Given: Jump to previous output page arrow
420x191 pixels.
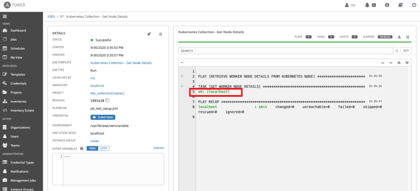Looking at the screenshot, I should 383,63.
